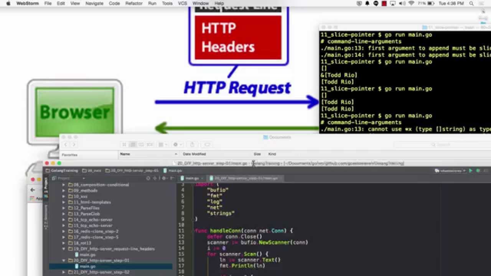
Task: Go forward in Finder Documents window
Action: [x=74, y=145]
